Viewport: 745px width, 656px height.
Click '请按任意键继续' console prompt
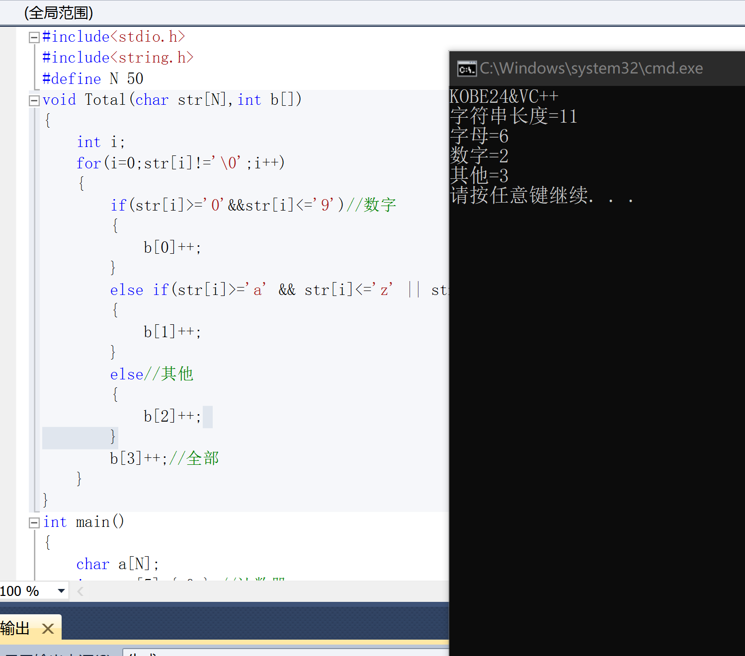pos(542,195)
